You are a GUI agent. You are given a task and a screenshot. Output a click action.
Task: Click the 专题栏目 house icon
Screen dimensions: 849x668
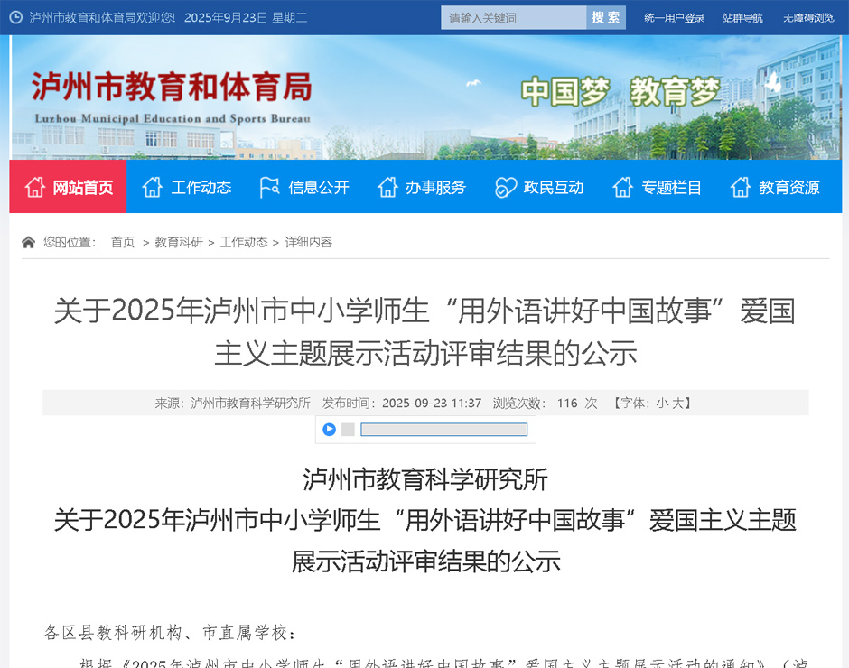(x=622, y=187)
